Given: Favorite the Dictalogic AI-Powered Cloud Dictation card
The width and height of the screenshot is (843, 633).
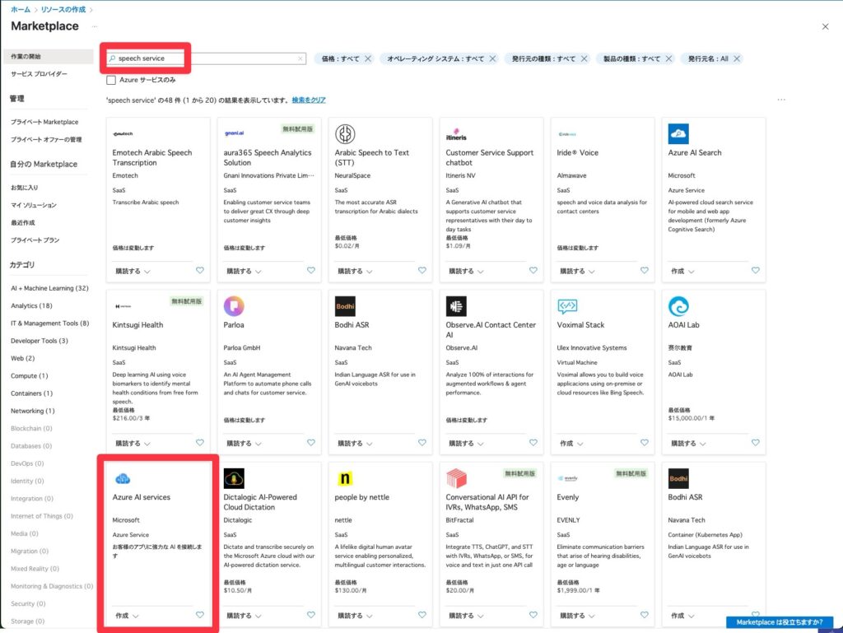Looking at the screenshot, I should pyautogui.click(x=311, y=615).
